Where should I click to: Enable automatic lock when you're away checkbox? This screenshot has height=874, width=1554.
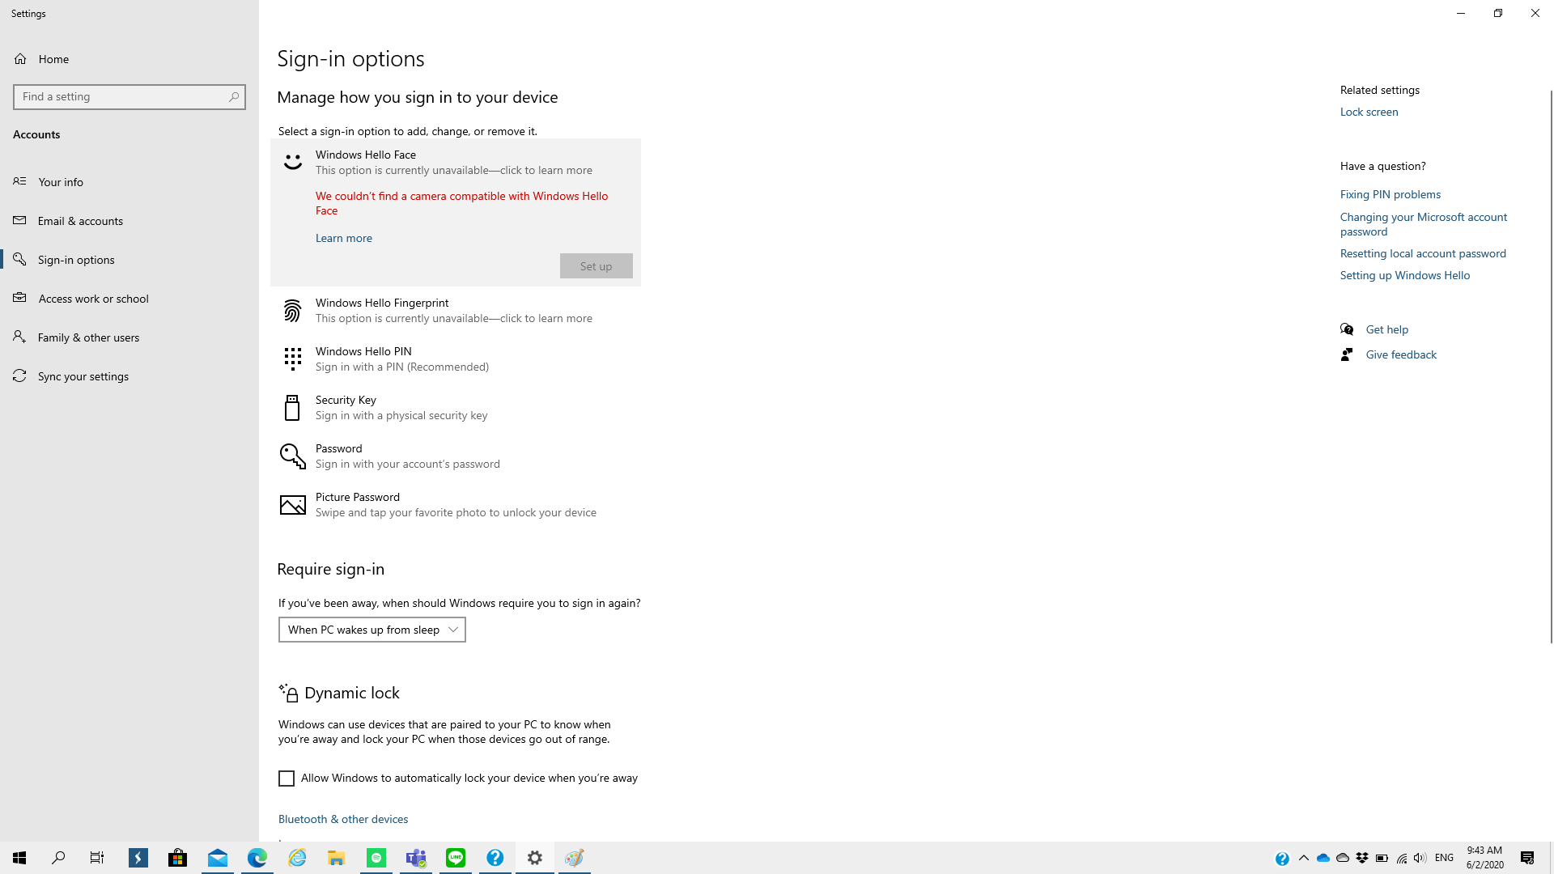coord(287,779)
